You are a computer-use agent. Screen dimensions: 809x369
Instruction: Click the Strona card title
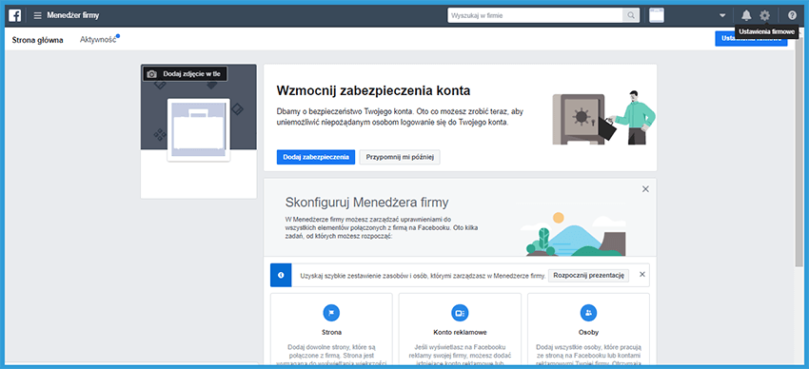[x=331, y=333]
